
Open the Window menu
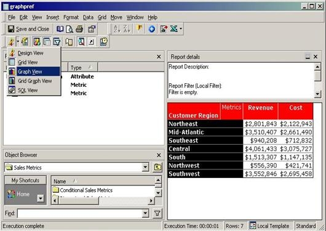(135, 17)
